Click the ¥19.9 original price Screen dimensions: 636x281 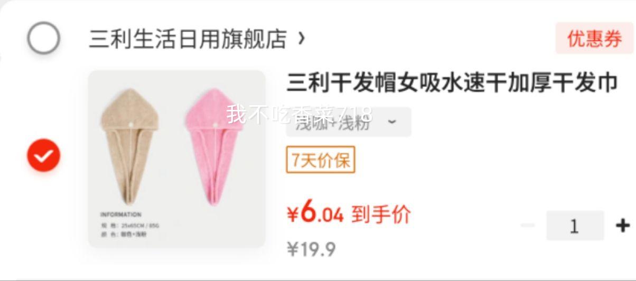[311, 249]
